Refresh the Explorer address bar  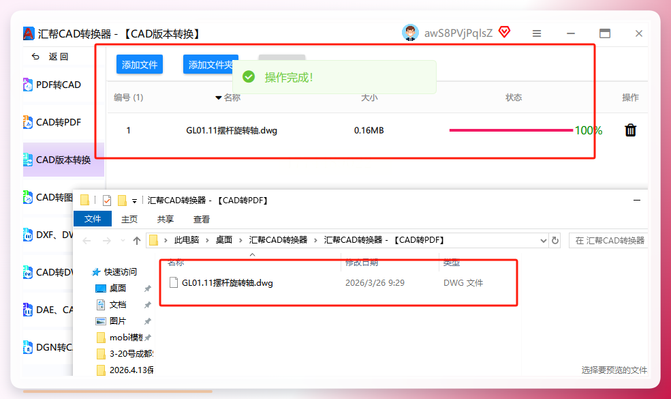tap(555, 241)
